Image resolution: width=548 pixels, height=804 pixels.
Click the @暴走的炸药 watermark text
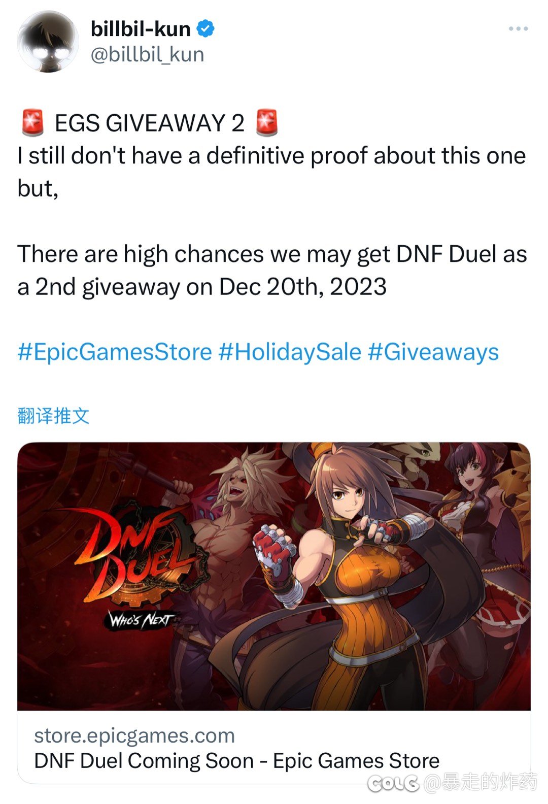[x=479, y=783]
